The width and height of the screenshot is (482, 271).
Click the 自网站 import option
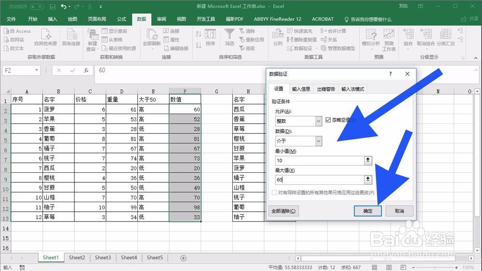pos(14,39)
